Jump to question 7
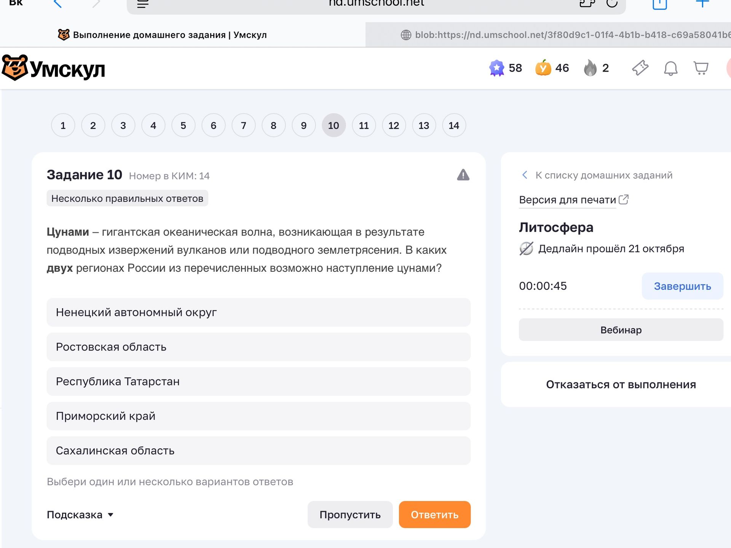Screen dimensions: 731x548 (243, 125)
